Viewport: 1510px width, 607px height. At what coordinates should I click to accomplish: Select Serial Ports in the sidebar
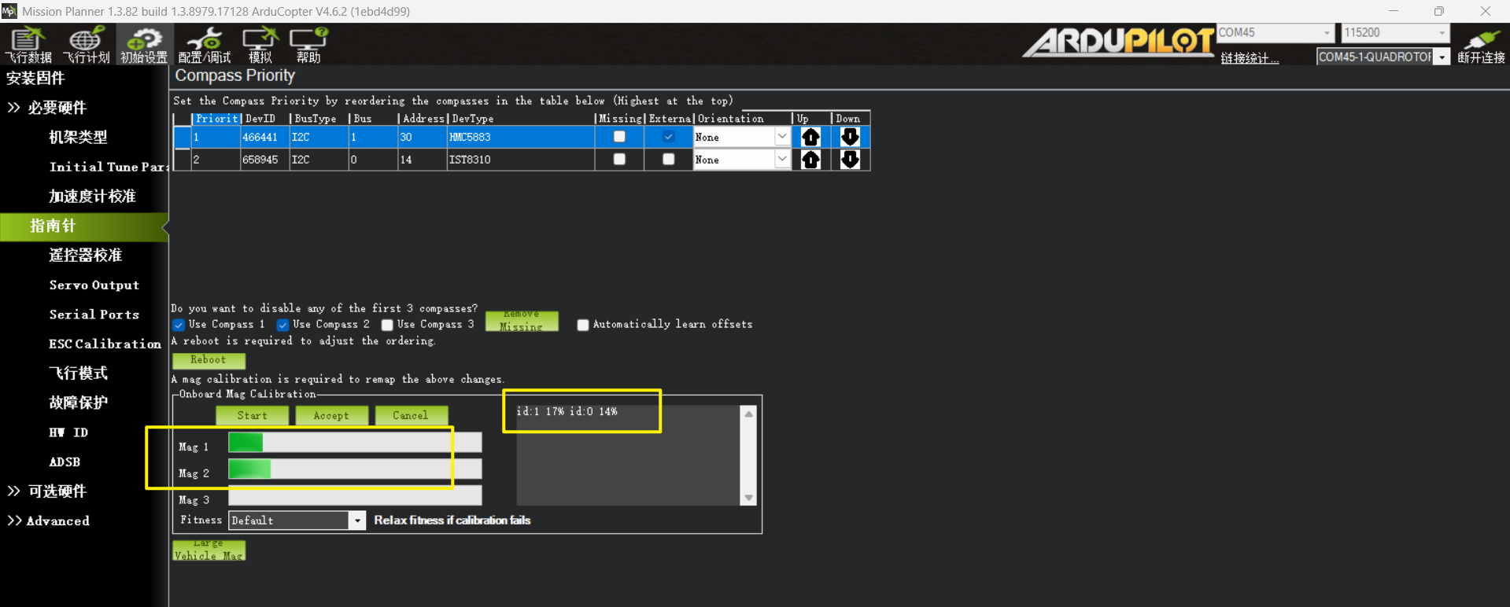pyautogui.click(x=94, y=315)
